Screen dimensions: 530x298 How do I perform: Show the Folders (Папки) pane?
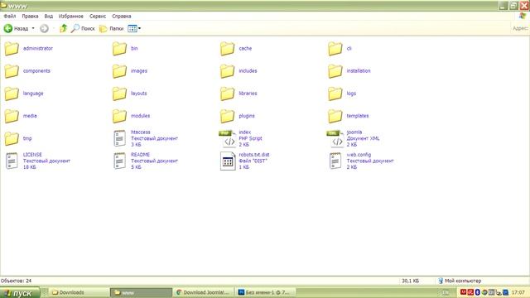pos(111,29)
